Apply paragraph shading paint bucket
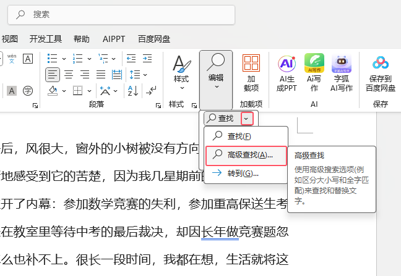The image size is (401, 276). 53,91
